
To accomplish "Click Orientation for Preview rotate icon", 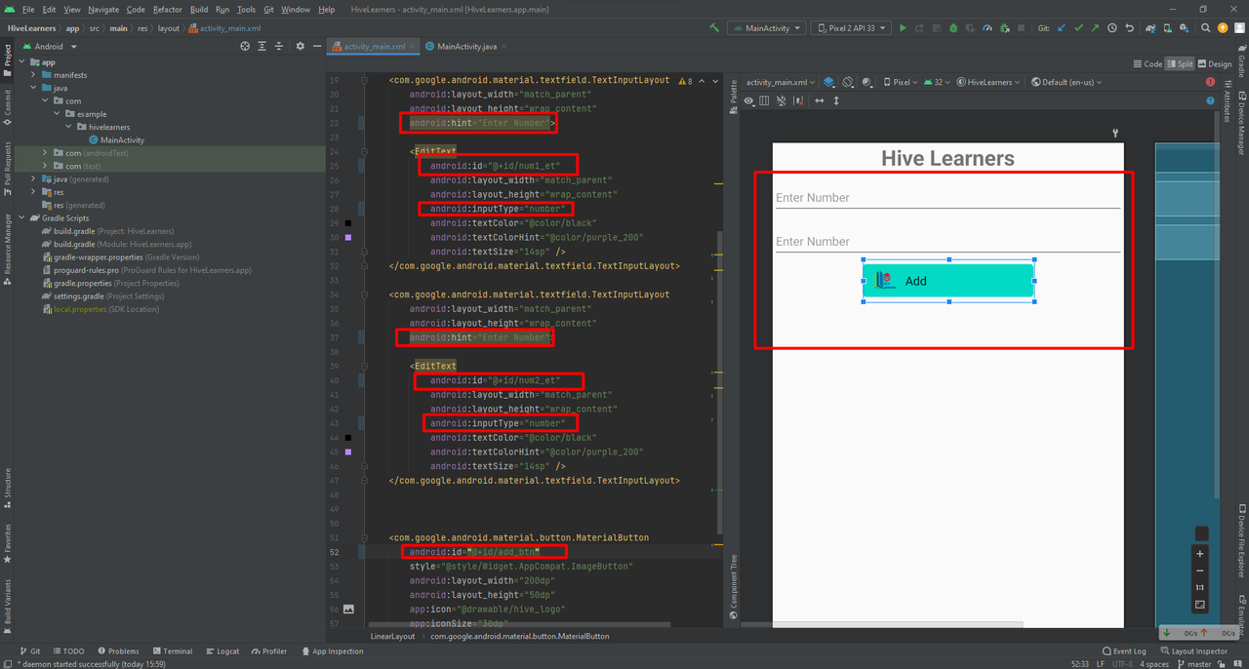I will 849,82.
